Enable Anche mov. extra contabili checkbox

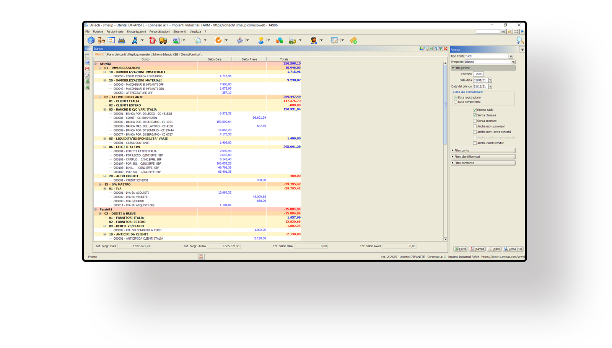475,132
